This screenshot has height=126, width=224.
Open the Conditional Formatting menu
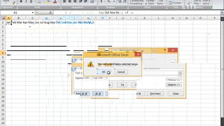(x=137, y=2)
